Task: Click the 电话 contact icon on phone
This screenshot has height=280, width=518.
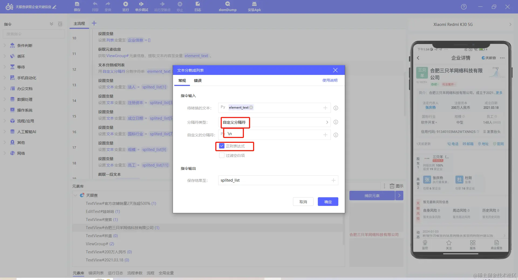Action: coord(453,144)
